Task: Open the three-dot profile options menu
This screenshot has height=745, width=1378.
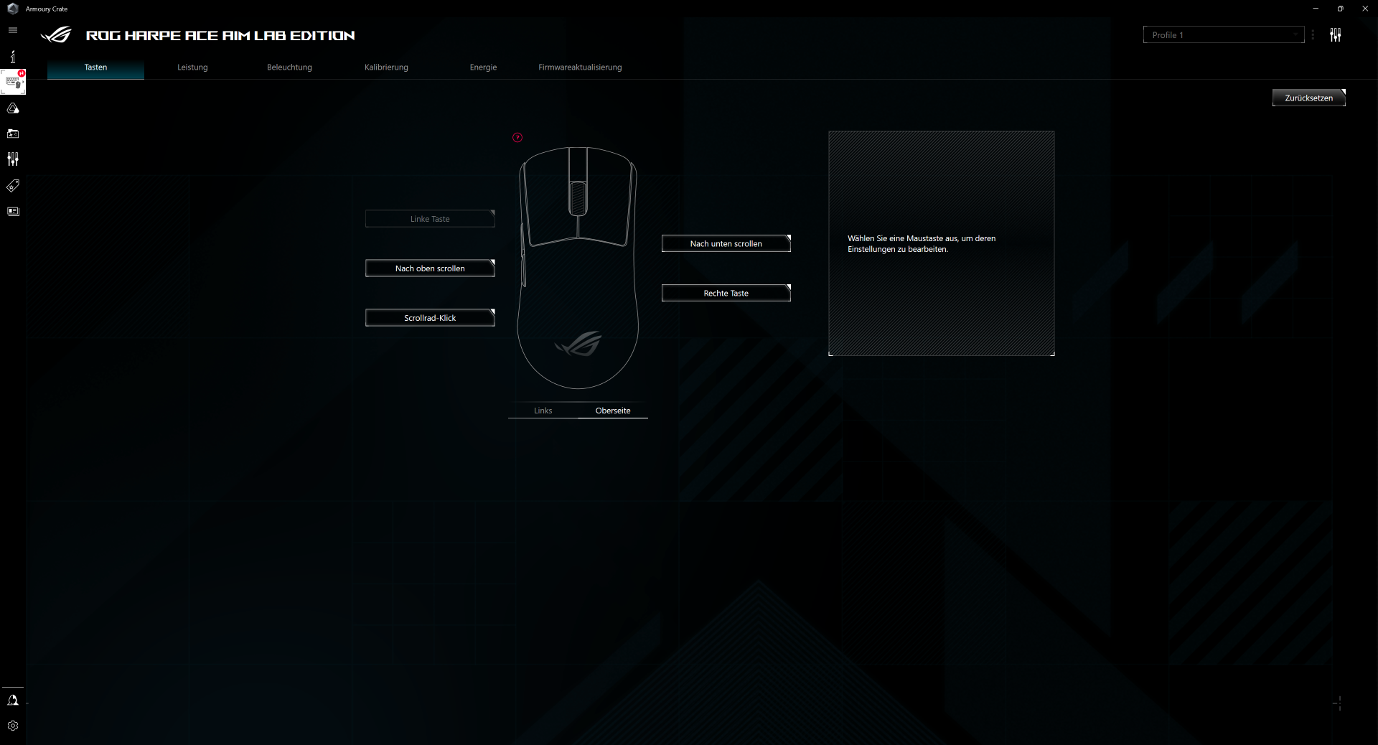Action: pyautogui.click(x=1313, y=35)
